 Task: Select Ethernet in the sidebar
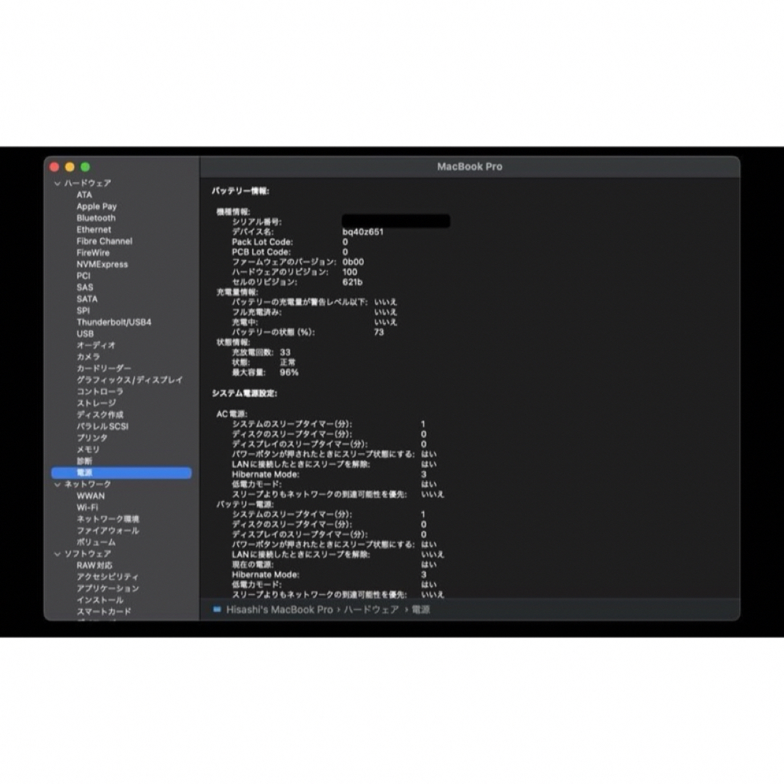[94, 229]
